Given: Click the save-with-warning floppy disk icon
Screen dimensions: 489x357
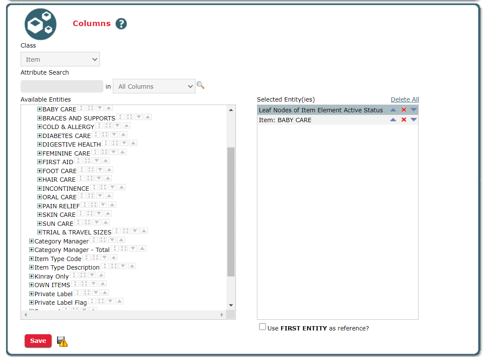Looking at the screenshot, I should (63, 342).
